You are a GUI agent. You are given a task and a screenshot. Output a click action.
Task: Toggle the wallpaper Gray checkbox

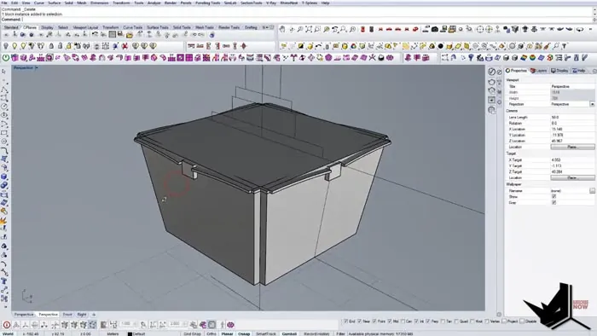coord(554,203)
